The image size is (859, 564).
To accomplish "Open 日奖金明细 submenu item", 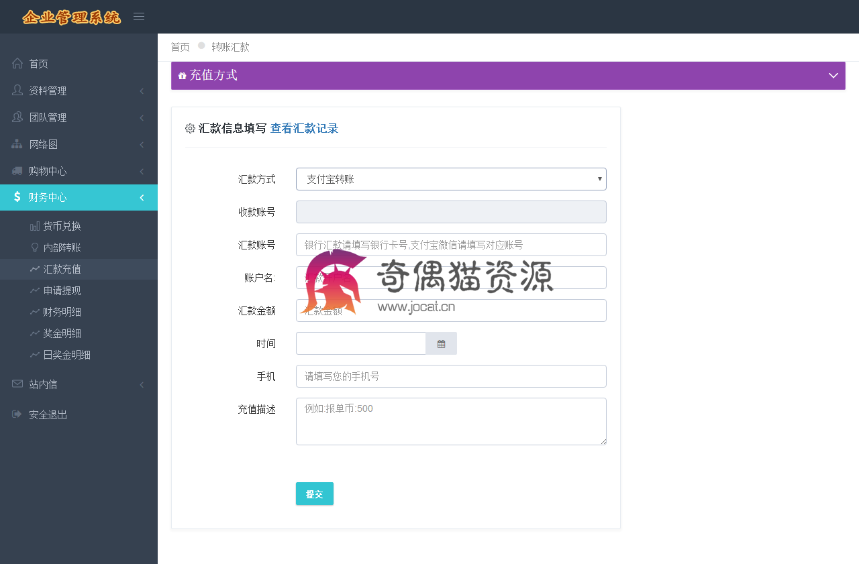I will [x=79, y=355].
